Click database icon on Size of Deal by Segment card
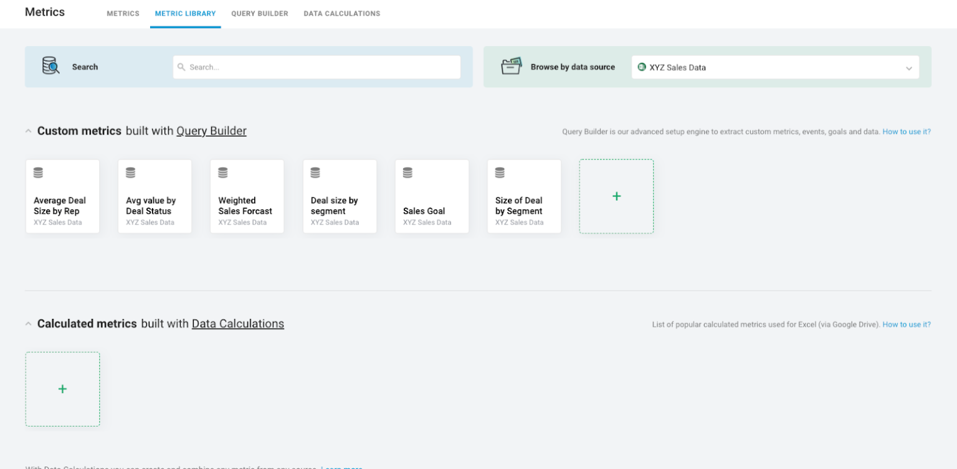 500,173
